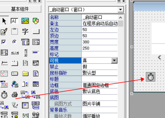Select the 鼠标指针 value 默认型
This screenshot has width=165, height=118.
tap(99, 73)
